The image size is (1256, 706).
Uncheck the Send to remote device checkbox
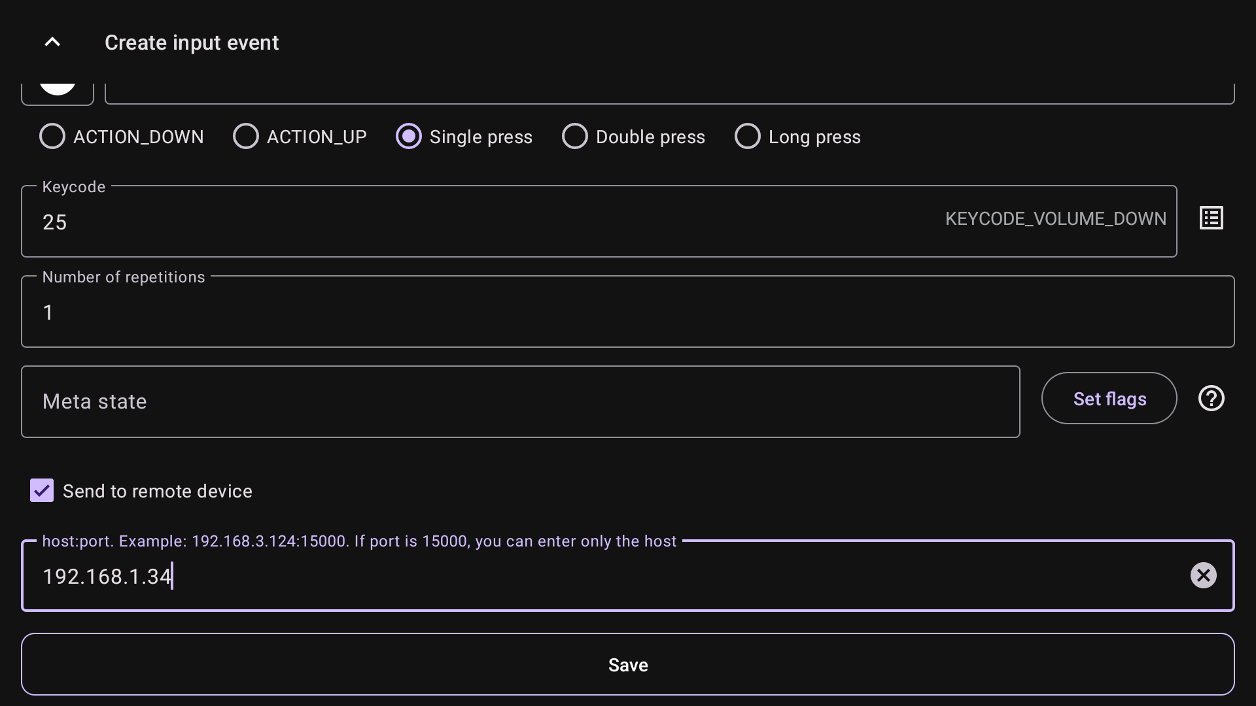(x=42, y=491)
